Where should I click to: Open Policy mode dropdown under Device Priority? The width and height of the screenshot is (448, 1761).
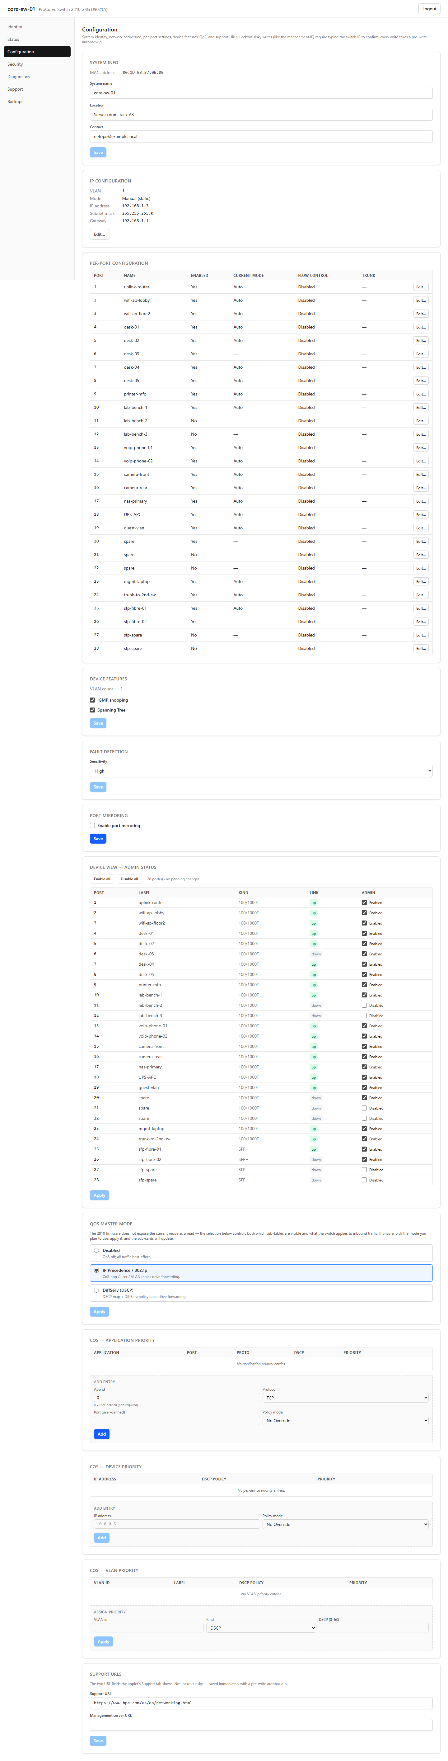(345, 1524)
